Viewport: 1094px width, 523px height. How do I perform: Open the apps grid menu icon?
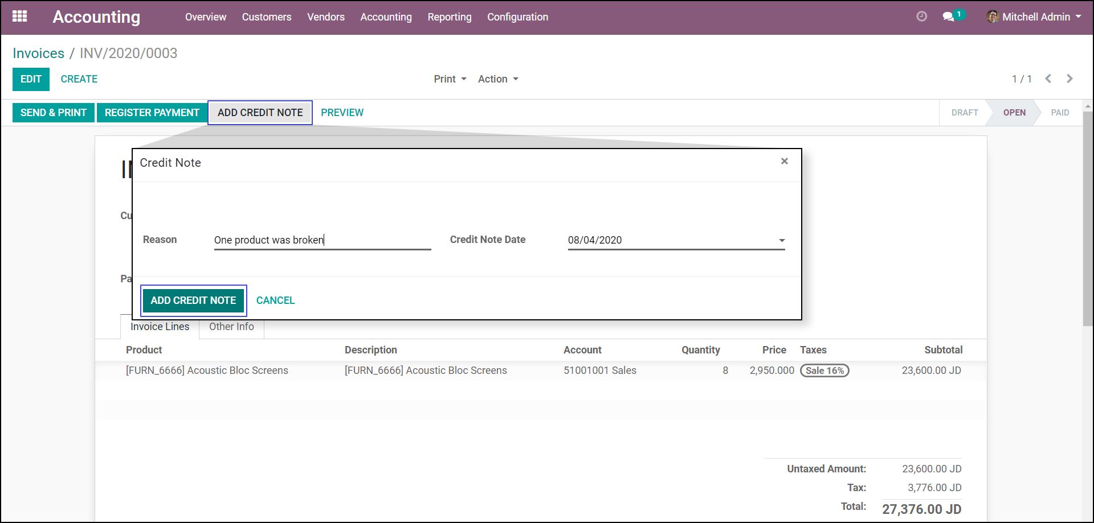[x=20, y=17]
